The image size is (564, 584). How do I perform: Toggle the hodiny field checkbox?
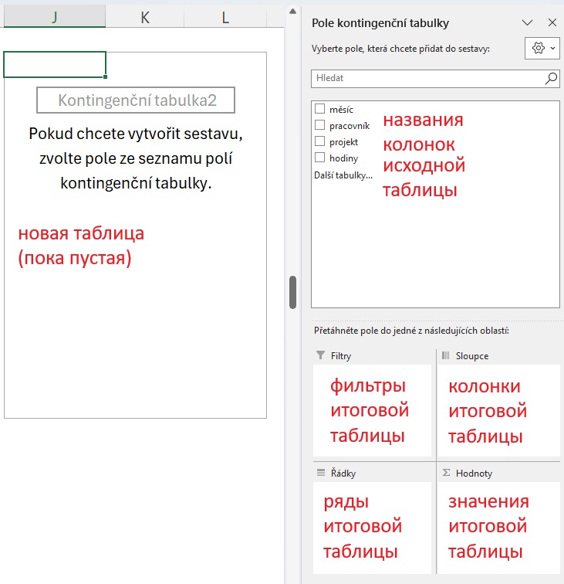click(320, 157)
